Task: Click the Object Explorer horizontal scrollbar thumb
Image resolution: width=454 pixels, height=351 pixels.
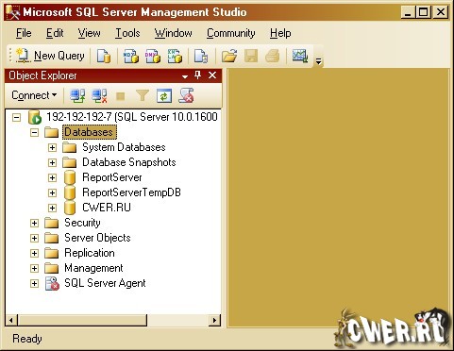Action: (x=82, y=321)
